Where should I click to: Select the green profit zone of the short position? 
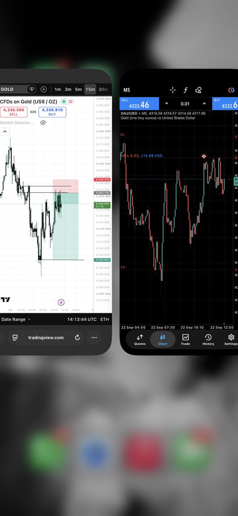click(x=66, y=226)
